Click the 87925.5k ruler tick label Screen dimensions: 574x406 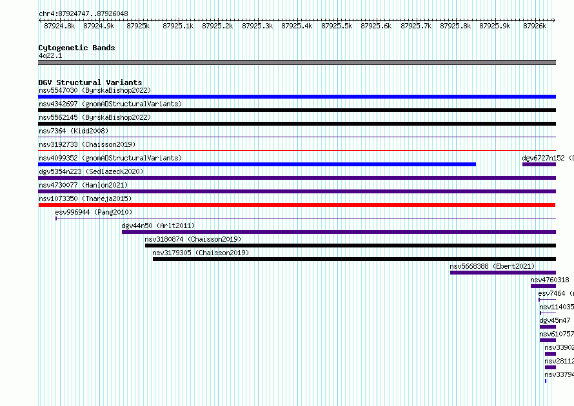(337, 26)
